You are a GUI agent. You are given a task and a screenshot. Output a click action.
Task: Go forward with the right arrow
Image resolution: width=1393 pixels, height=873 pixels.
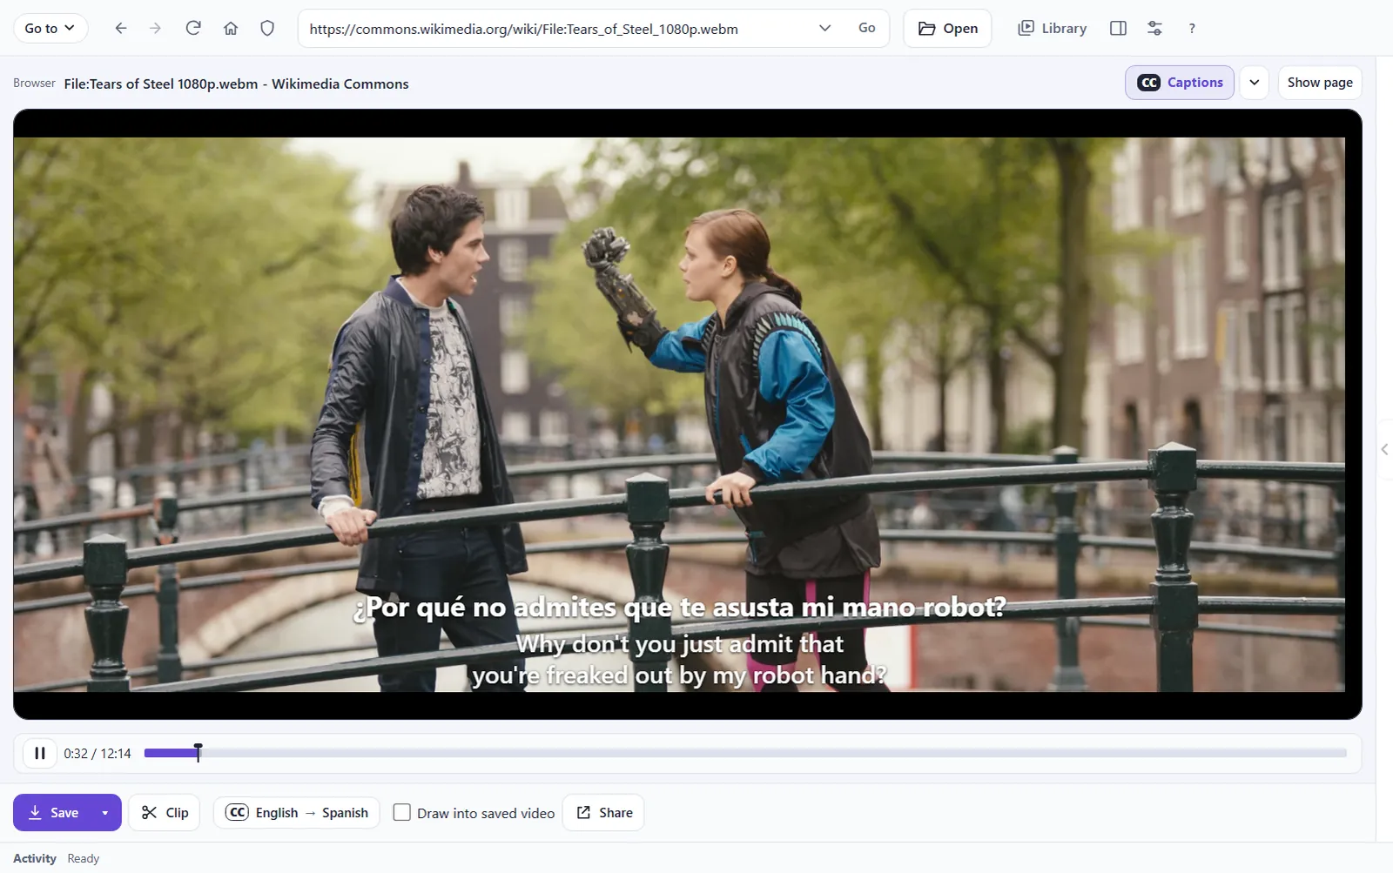pyautogui.click(x=156, y=29)
